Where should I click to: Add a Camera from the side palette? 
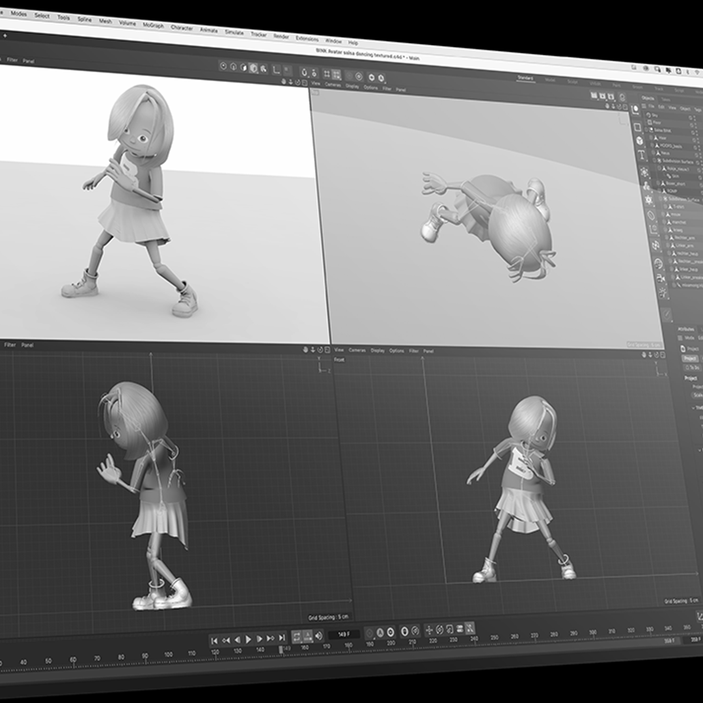point(661,279)
